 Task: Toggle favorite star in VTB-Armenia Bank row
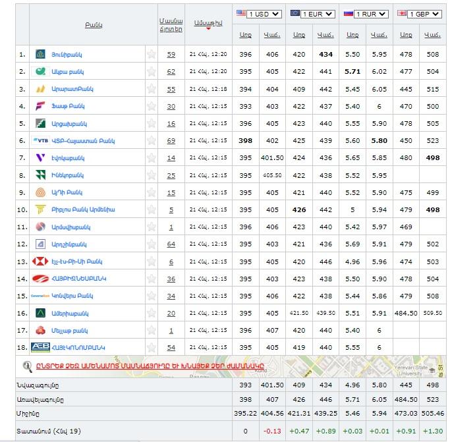pos(152,140)
